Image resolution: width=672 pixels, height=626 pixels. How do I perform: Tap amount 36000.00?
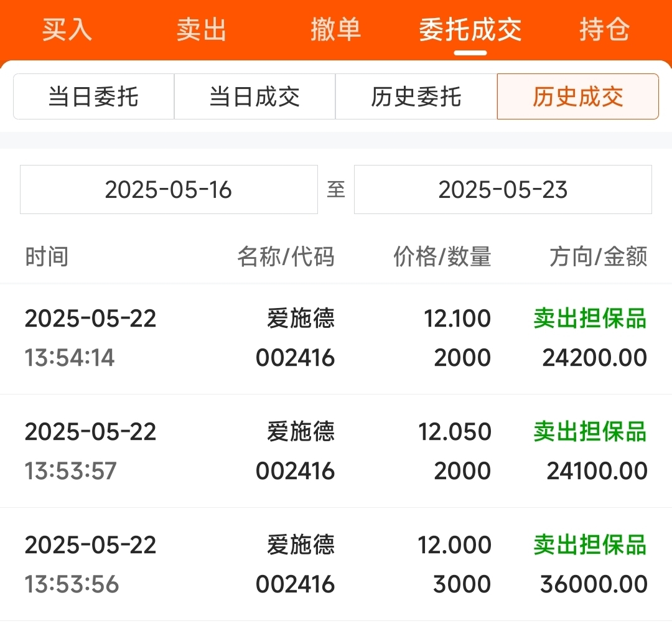[594, 584]
